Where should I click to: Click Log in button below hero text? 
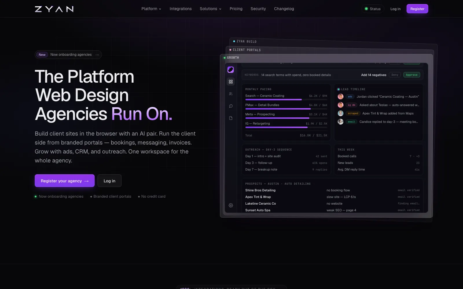point(109,181)
